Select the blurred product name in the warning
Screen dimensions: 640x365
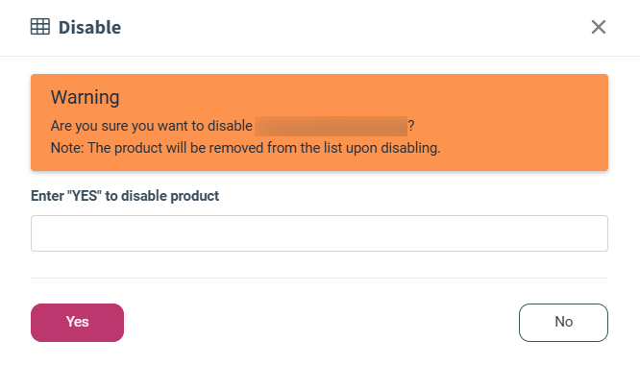[x=331, y=126]
